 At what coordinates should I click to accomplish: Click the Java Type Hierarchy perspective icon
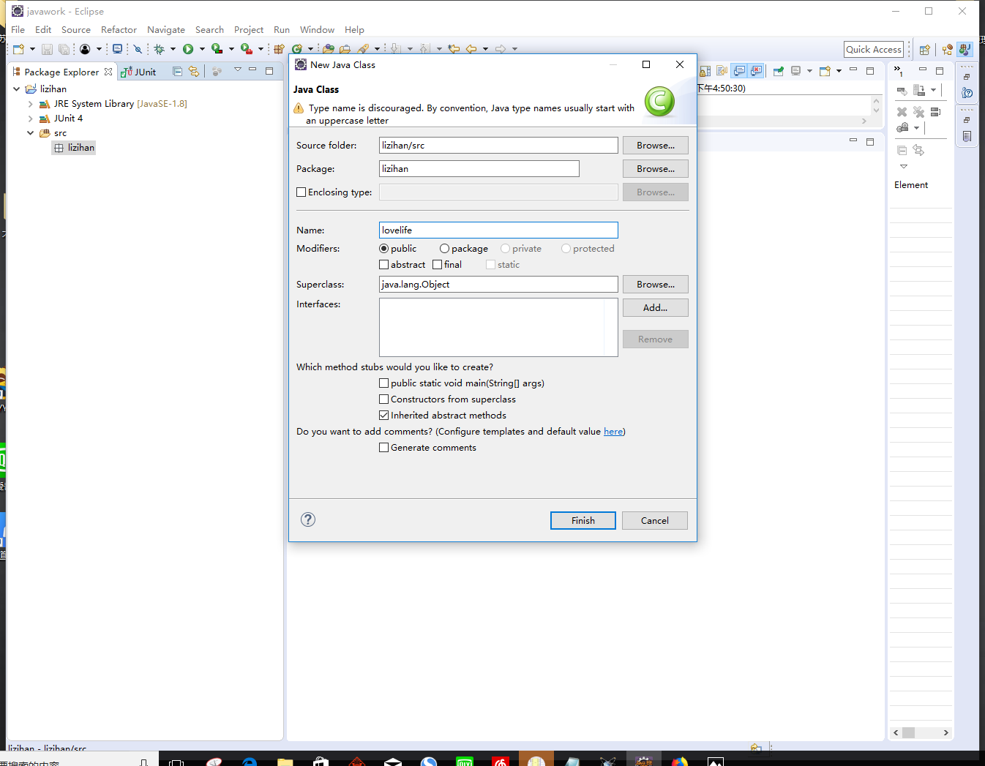[x=948, y=50]
